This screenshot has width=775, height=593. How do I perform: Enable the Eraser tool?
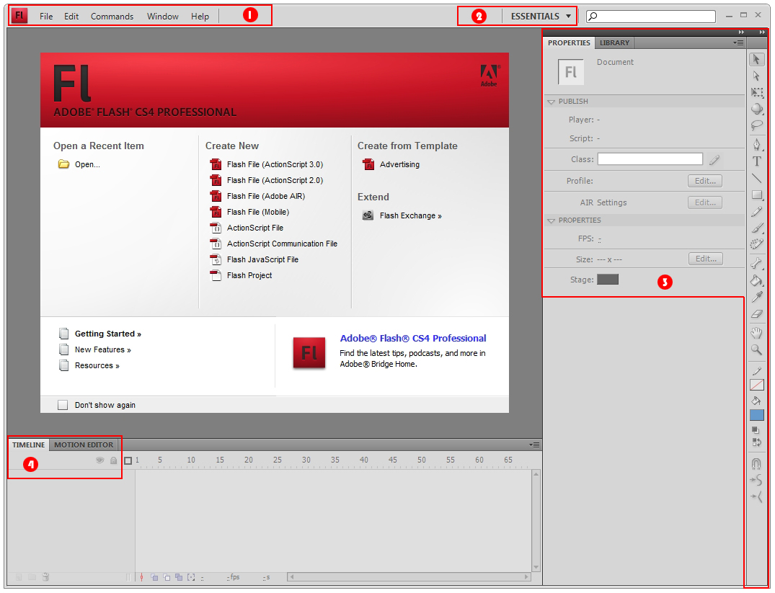click(x=757, y=315)
